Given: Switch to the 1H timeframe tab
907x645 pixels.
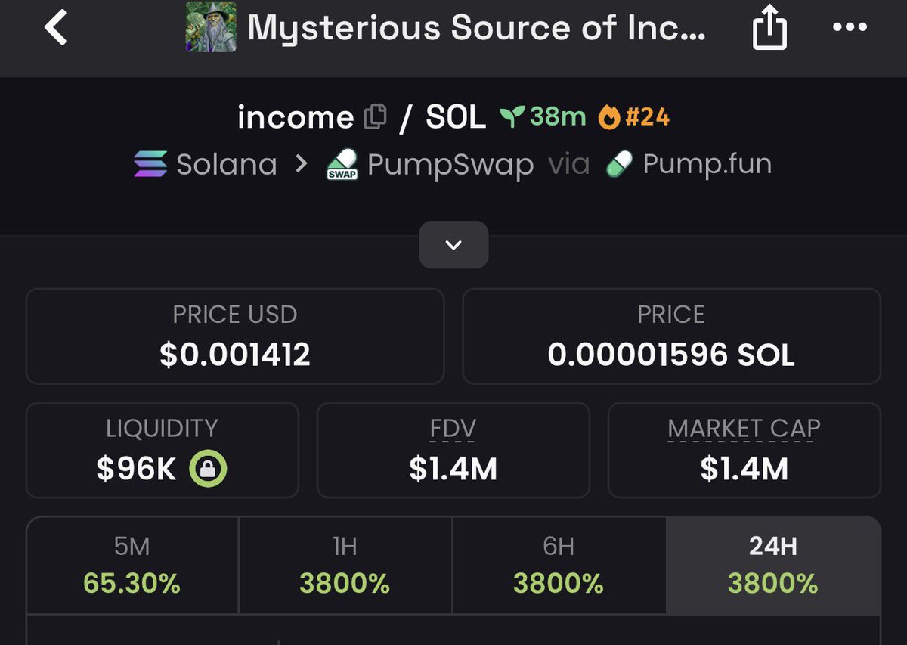Looking at the screenshot, I should coord(345,565).
